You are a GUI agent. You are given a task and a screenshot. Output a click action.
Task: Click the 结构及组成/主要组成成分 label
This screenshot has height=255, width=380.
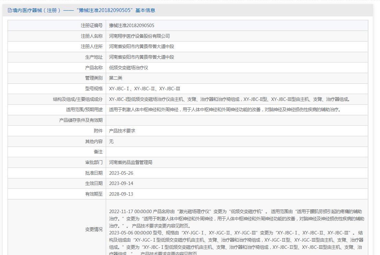tap(78, 99)
